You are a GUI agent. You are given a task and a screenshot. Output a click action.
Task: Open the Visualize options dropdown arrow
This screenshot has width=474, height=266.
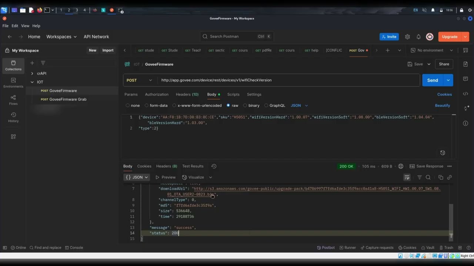coord(210,177)
